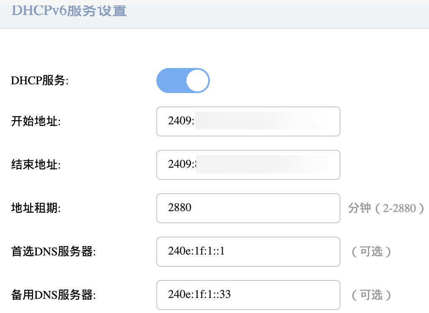This screenshot has width=429, height=313.
Task: Click the 地址租期 label
Action: 36,209
